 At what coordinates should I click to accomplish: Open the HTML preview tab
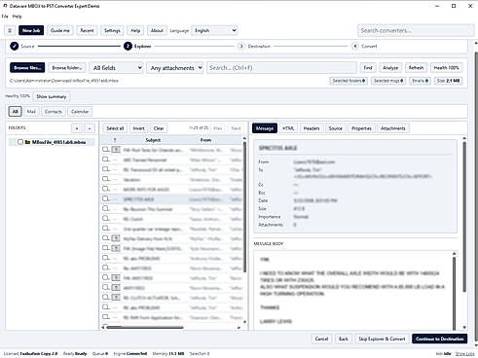(x=288, y=128)
